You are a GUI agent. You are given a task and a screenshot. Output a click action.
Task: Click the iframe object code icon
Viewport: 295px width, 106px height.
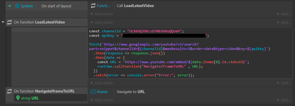coord(93,92)
